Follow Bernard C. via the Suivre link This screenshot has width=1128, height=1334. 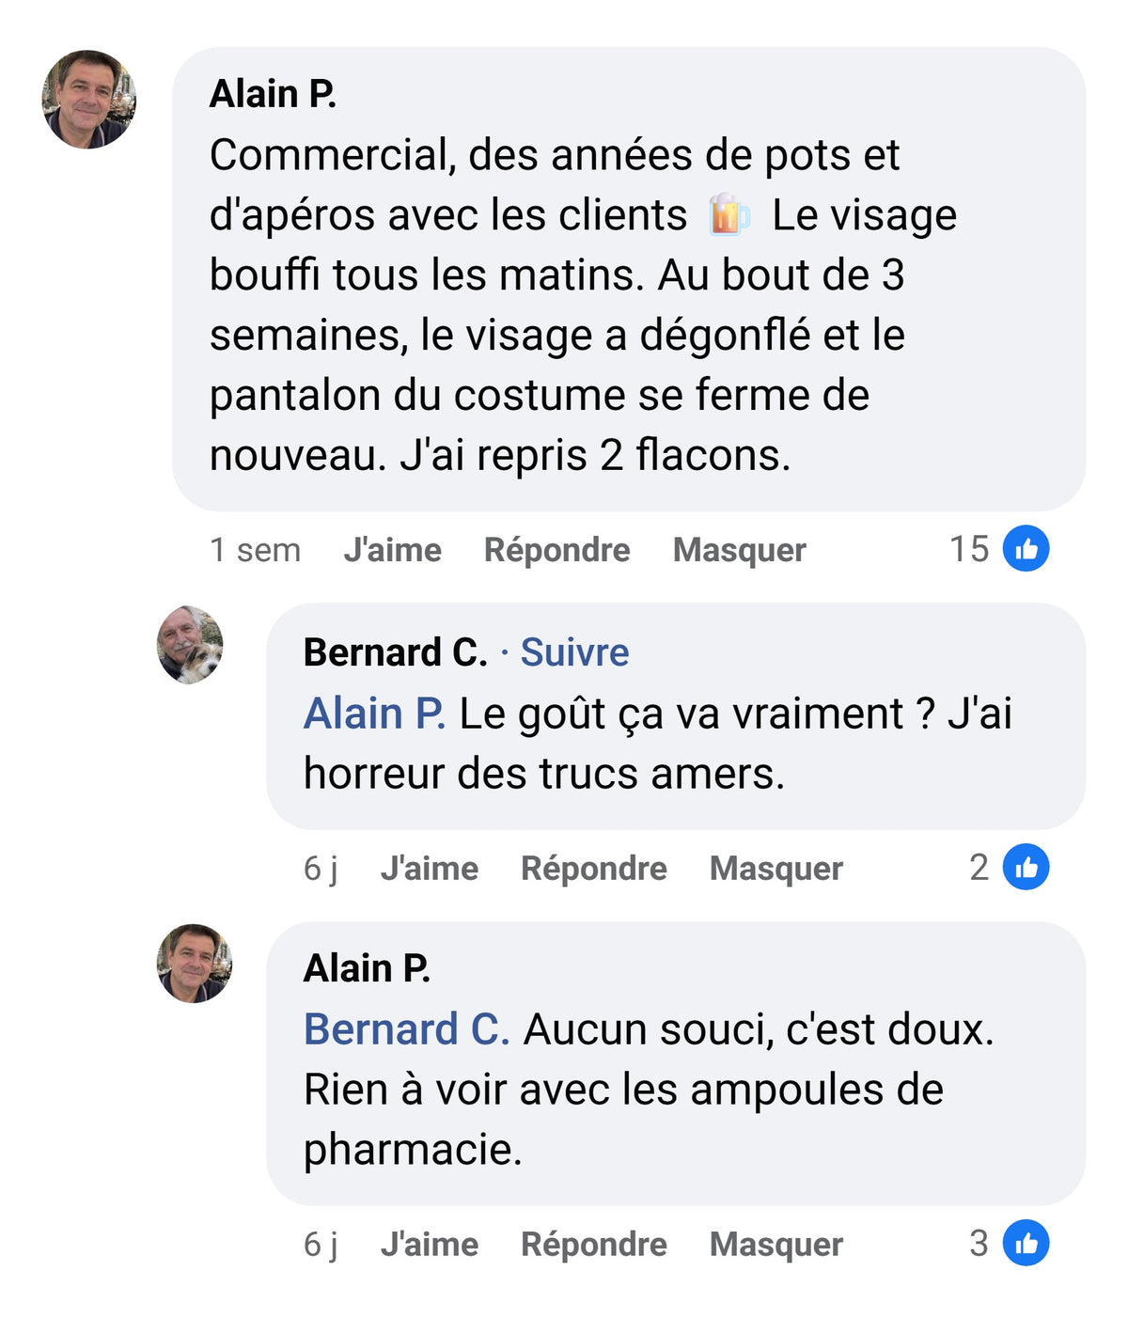click(x=574, y=652)
